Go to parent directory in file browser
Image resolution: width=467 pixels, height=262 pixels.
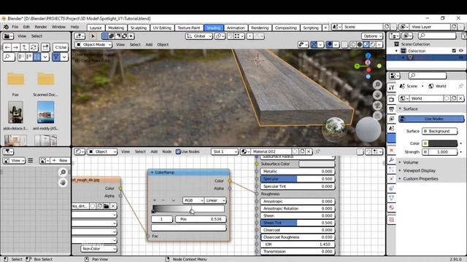pyautogui.click(x=24, y=47)
